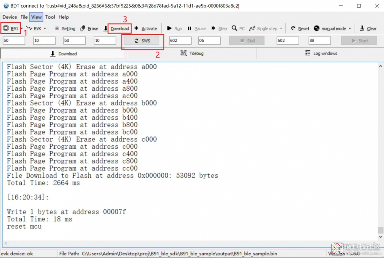Switch to the Download tab
Image resolution: width=384 pixels, height=258 pixels.
pyautogui.click(x=64, y=54)
